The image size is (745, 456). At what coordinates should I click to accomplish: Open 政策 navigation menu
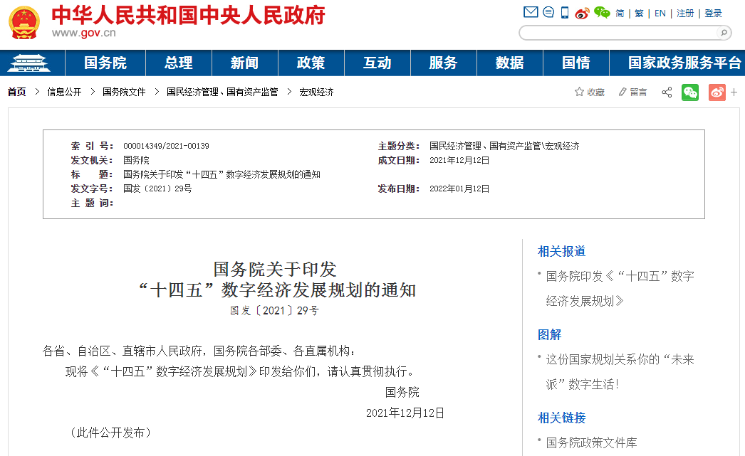tap(311, 63)
